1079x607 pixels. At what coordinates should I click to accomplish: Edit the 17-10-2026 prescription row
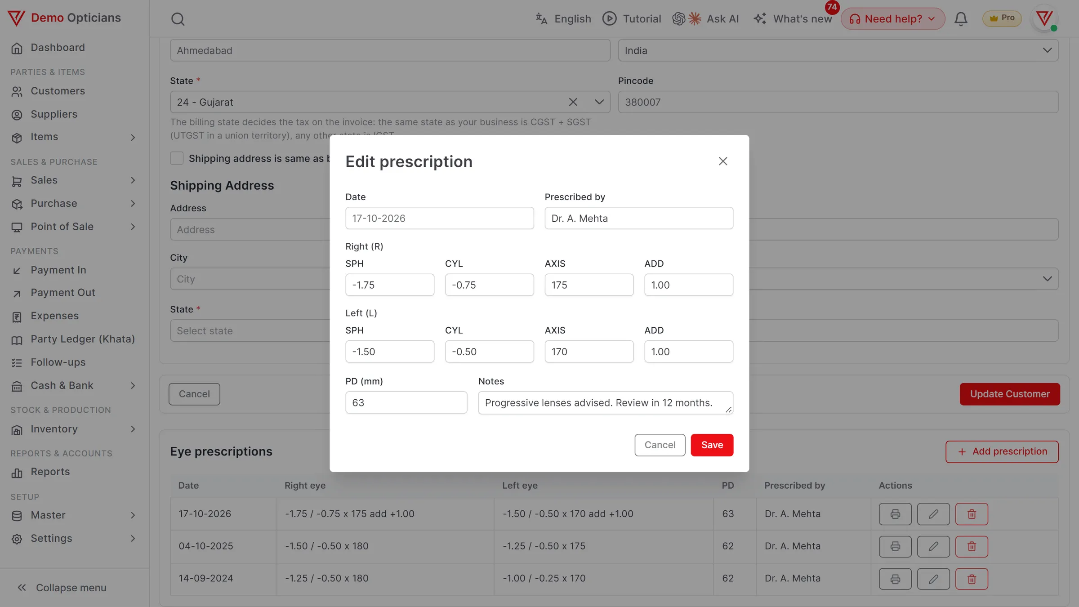coord(933,514)
